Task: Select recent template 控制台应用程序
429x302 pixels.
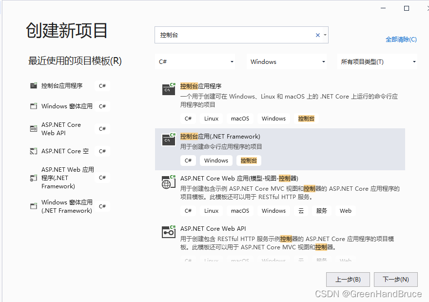Action: (62, 86)
